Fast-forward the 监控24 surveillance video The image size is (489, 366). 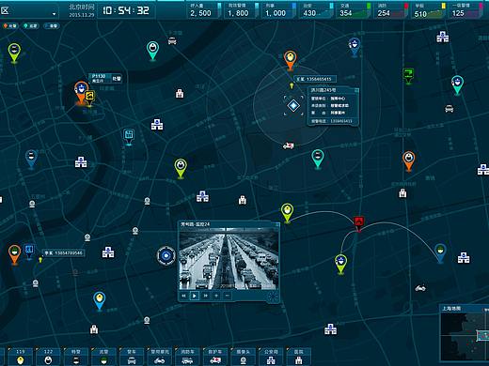click(x=206, y=296)
